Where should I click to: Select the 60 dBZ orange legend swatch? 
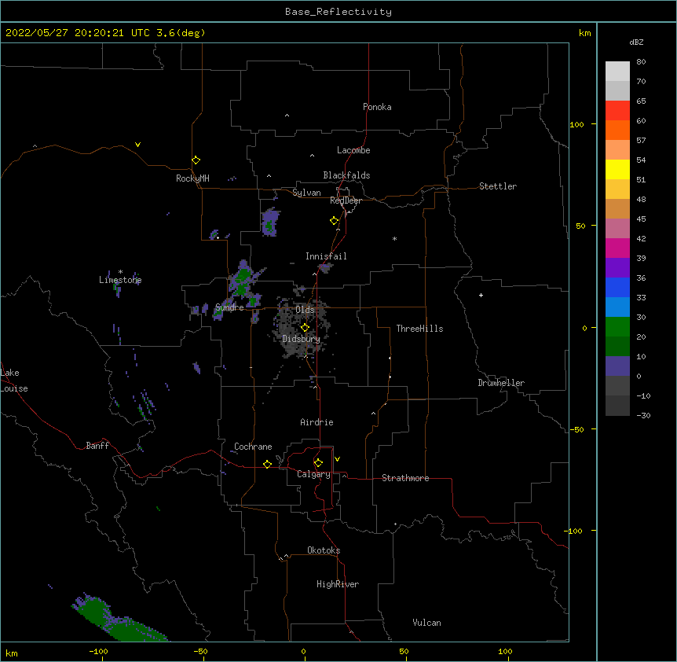point(617,130)
